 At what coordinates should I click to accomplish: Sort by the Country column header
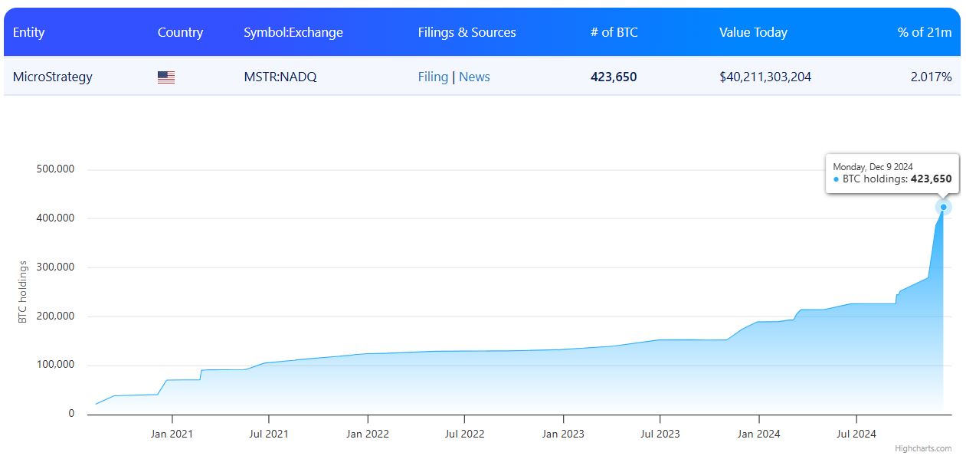180,32
